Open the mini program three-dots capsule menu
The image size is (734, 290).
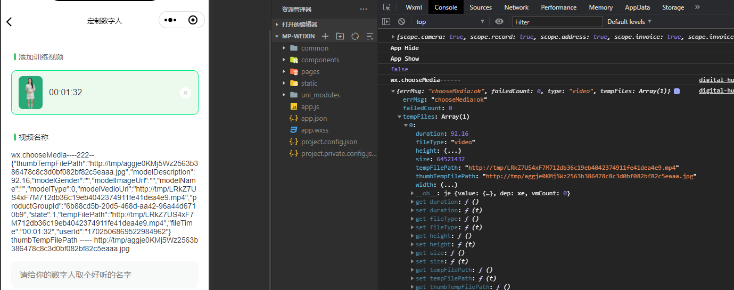(170, 20)
